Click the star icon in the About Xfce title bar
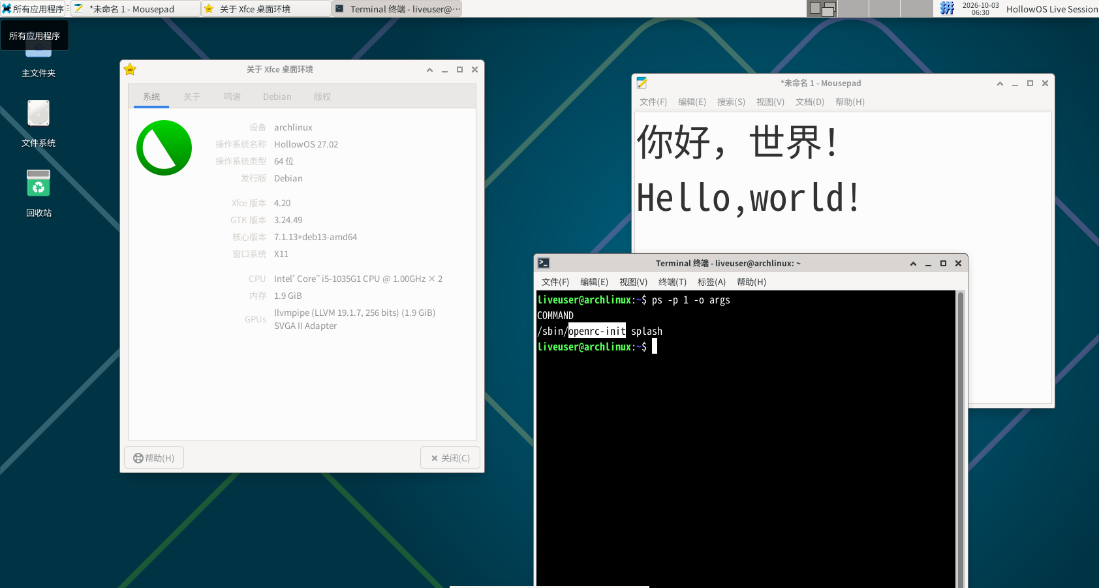This screenshot has height=588, width=1099. (130, 69)
